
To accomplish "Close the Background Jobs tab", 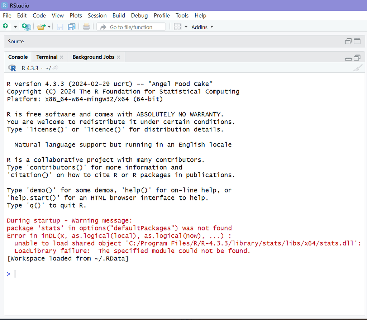I will click(x=119, y=57).
